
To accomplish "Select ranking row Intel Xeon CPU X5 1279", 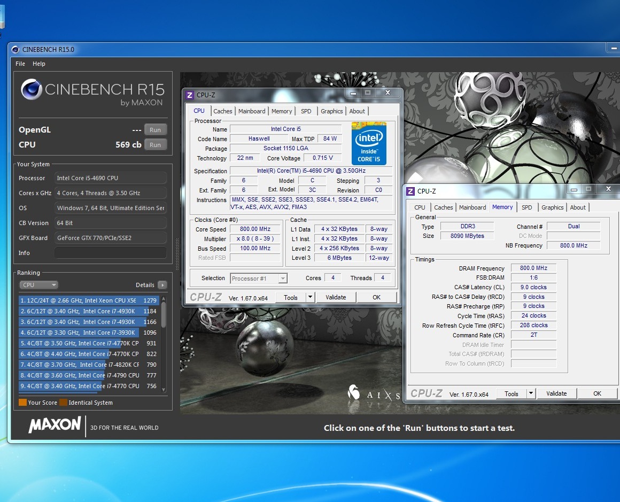I will 89,300.
